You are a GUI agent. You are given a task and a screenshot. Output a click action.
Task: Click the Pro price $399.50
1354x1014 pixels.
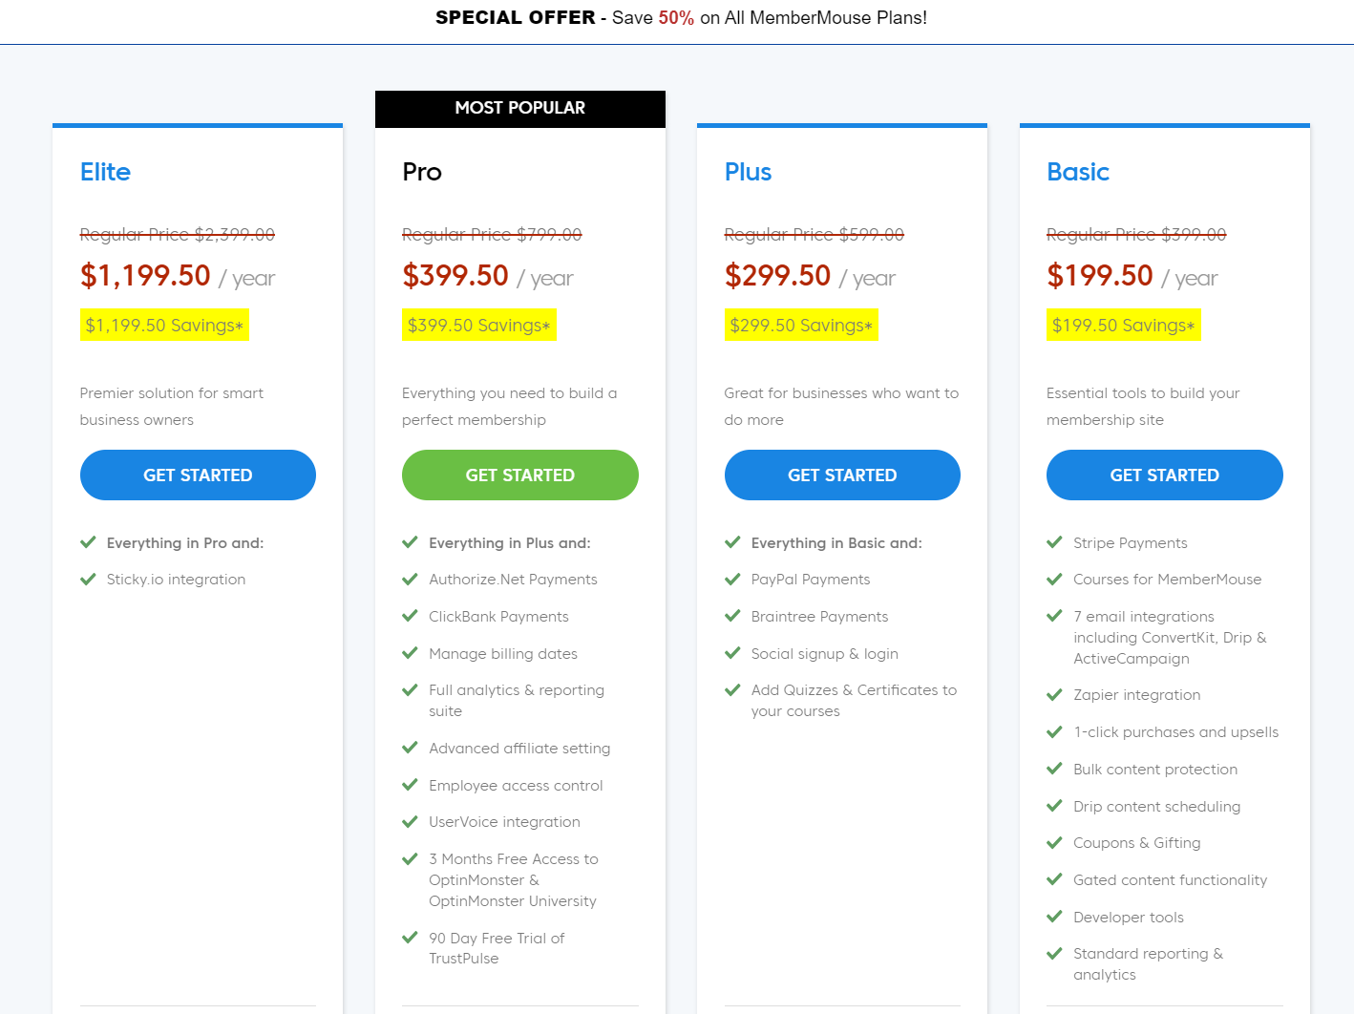pyautogui.click(x=455, y=275)
